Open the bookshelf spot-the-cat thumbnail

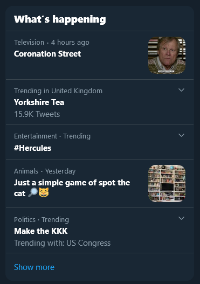pos(167,183)
